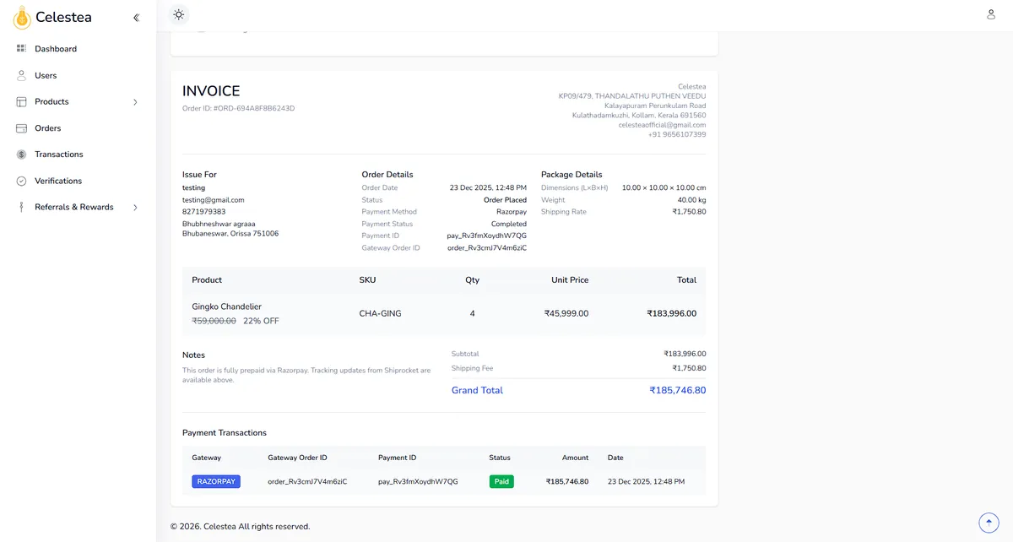Click the Payment ID pay_Rv3fmXoydhW7QG in Order Details
The image size is (1013, 542).
pos(487,236)
